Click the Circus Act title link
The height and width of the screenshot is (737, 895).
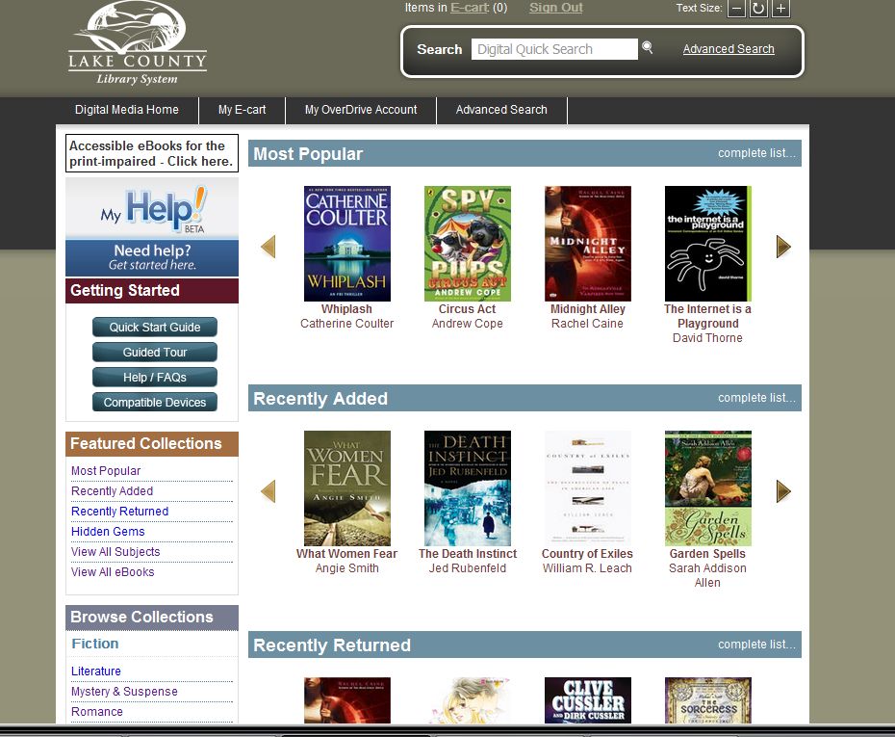tap(467, 309)
